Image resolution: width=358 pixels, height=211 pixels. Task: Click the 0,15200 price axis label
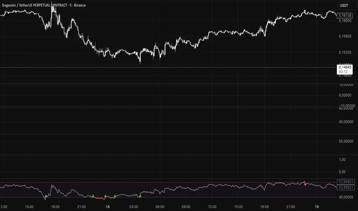[345, 52]
